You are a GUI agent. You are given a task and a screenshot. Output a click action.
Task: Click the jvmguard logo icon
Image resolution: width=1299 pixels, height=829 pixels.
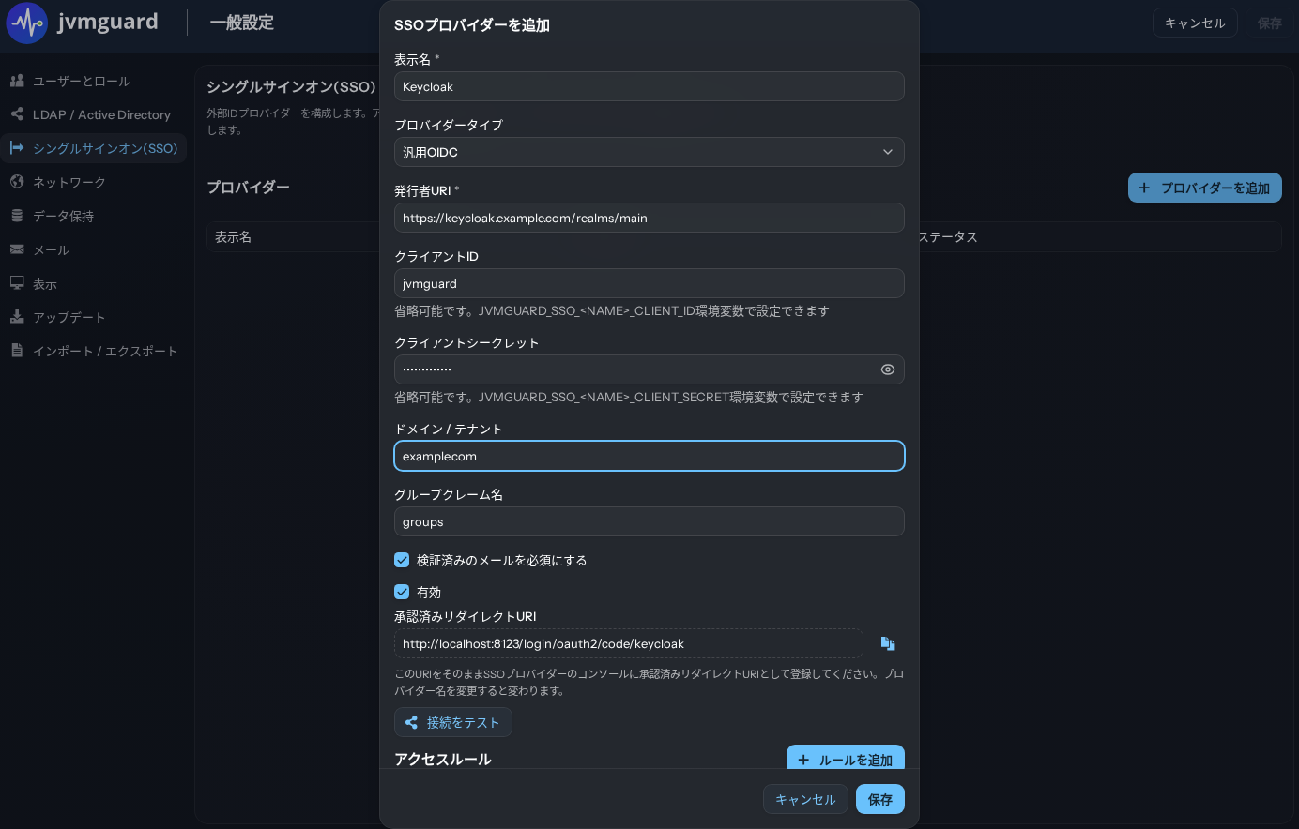27,23
